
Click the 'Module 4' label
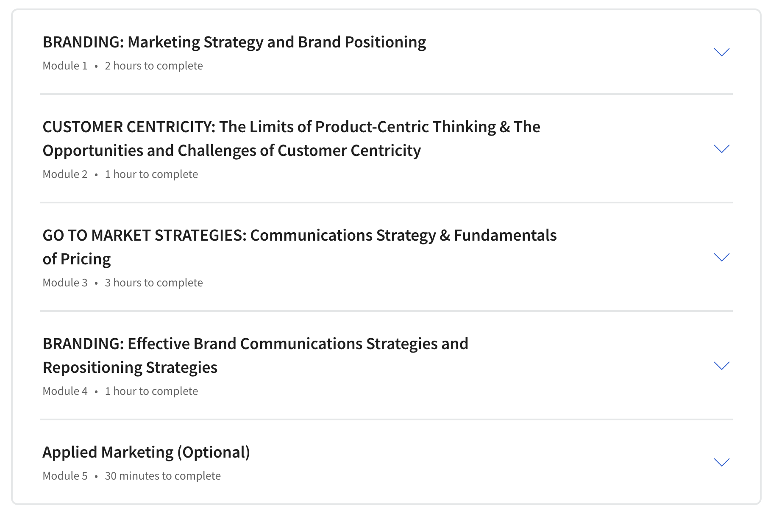(x=65, y=391)
